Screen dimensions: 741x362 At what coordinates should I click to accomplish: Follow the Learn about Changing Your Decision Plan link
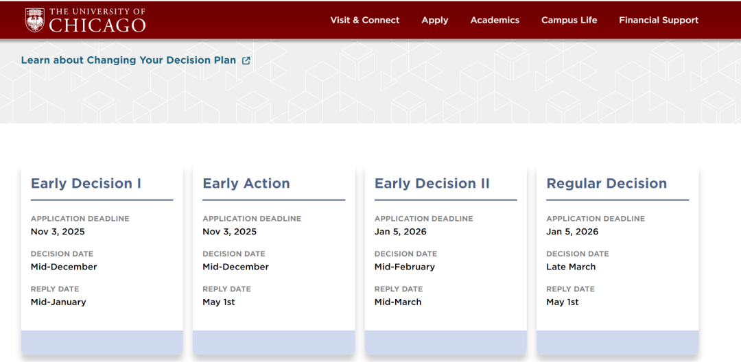[128, 60]
